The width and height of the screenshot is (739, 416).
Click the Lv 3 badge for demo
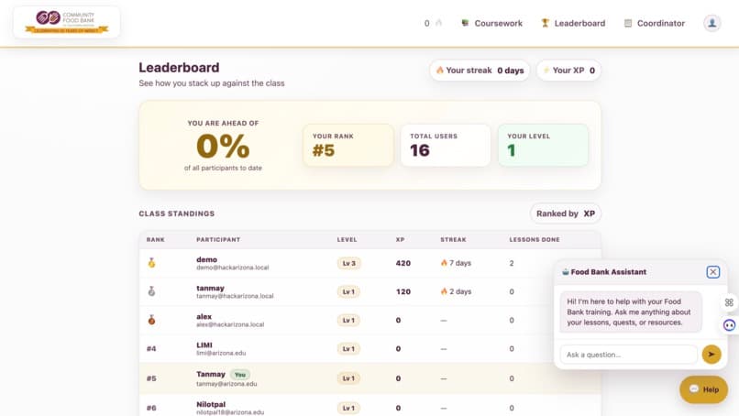tap(349, 263)
